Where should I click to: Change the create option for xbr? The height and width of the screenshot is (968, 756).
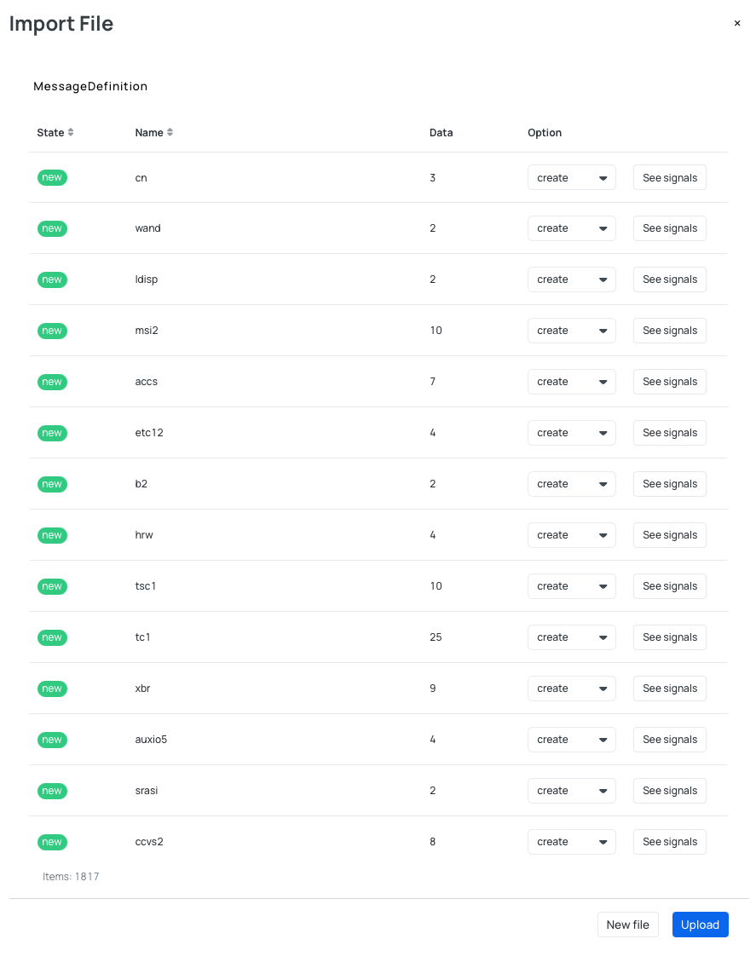pyautogui.click(x=571, y=689)
